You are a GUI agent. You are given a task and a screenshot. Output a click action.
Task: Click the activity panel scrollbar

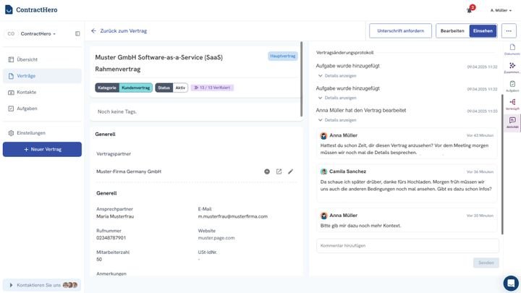(502, 164)
